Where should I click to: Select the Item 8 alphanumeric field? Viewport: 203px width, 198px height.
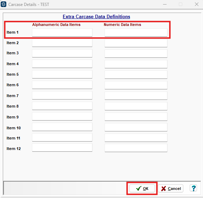point(62,106)
